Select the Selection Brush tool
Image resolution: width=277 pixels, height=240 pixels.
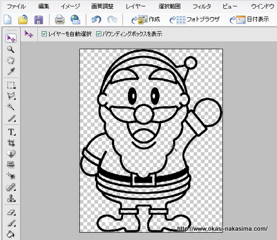12,118
